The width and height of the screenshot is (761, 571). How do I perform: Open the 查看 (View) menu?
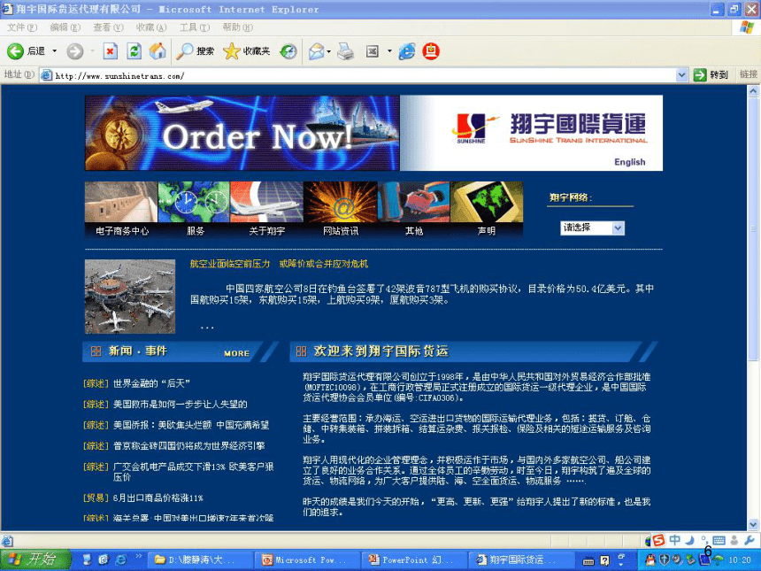point(108,27)
